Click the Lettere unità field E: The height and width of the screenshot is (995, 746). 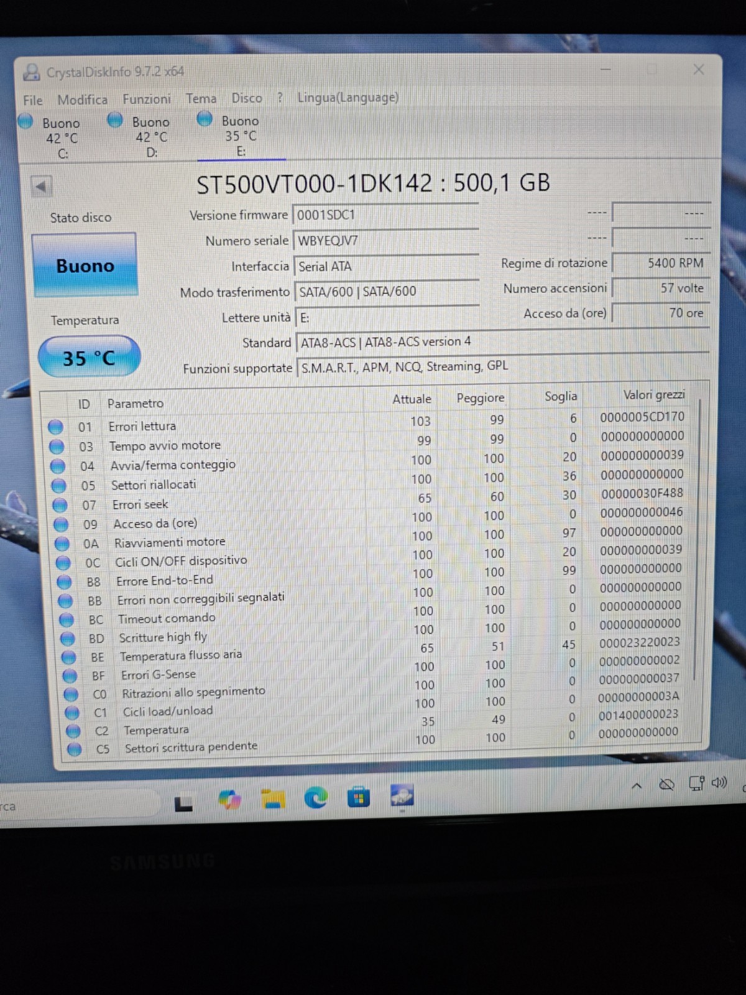(387, 317)
